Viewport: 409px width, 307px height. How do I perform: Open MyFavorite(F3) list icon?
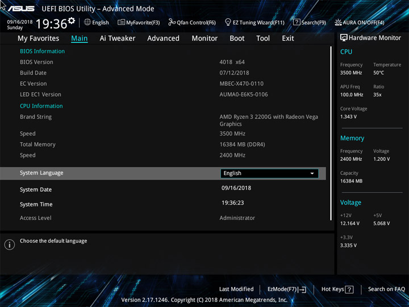point(121,22)
